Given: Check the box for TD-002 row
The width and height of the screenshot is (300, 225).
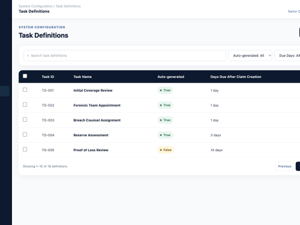Looking at the screenshot, I should pyautogui.click(x=25, y=104).
